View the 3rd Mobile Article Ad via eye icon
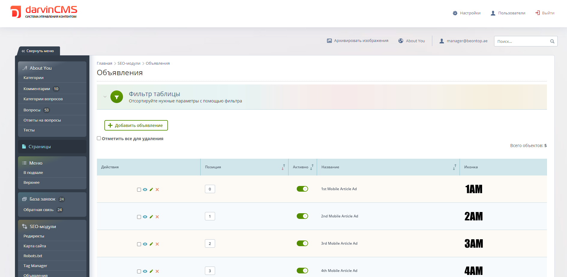 pyautogui.click(x=145, y=244)
